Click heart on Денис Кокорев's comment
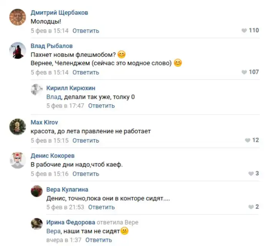Viewport: 269px width, 246px height. (251, 174)
